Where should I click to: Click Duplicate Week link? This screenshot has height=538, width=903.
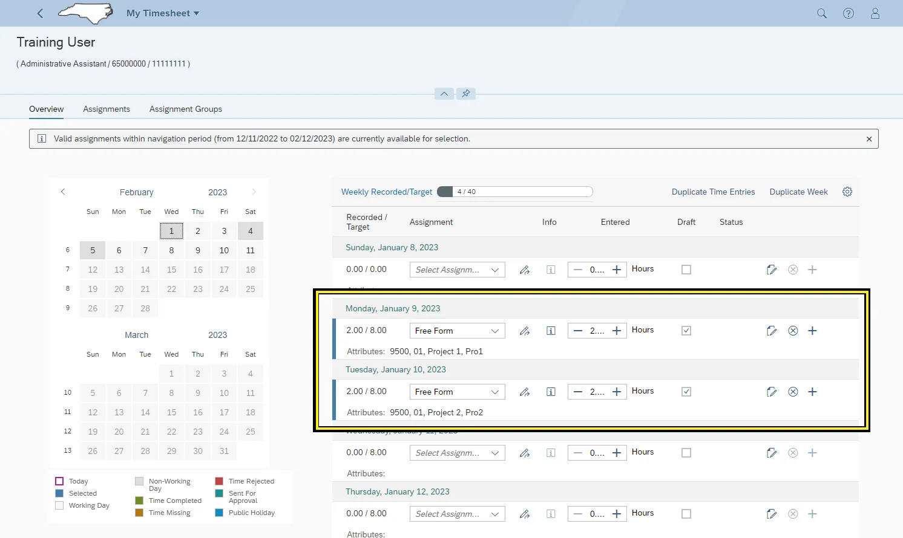point(798,192)
